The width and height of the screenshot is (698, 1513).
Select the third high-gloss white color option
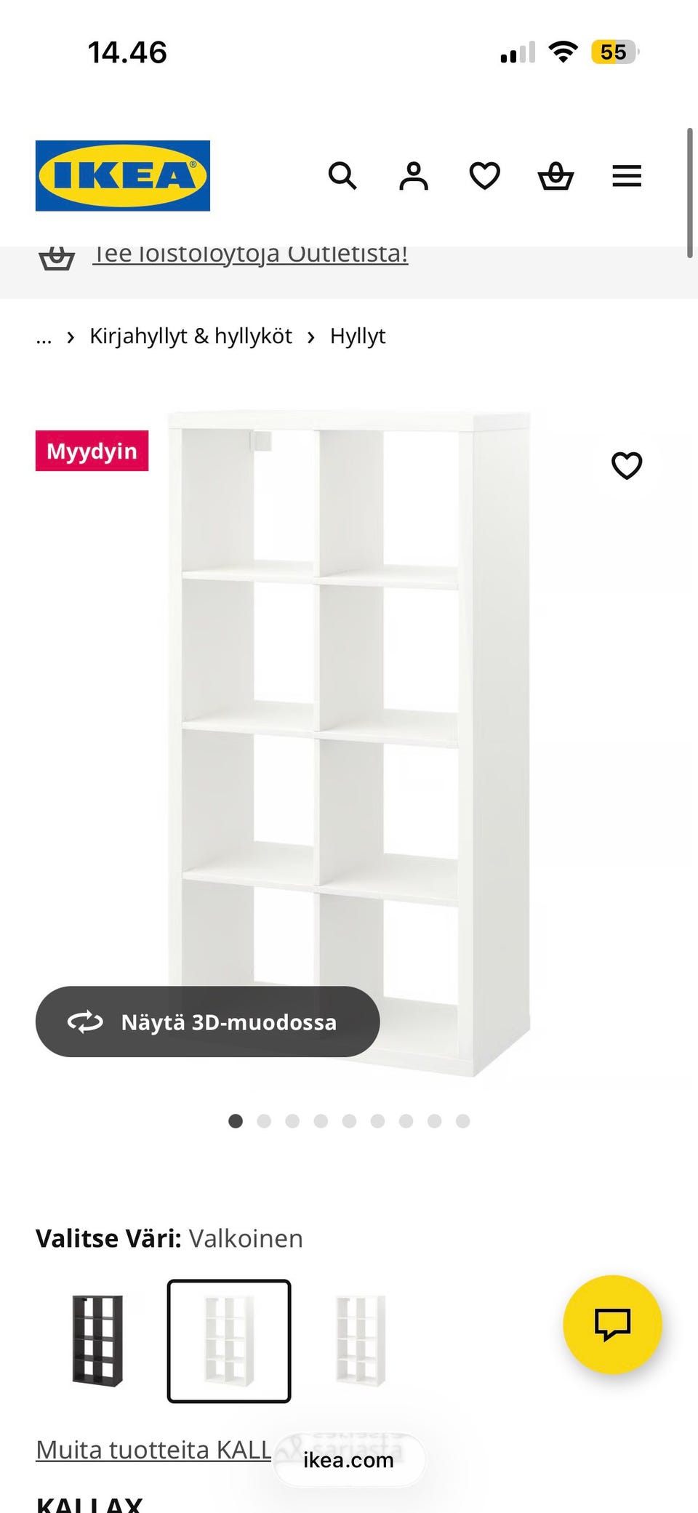(360, 1341)
